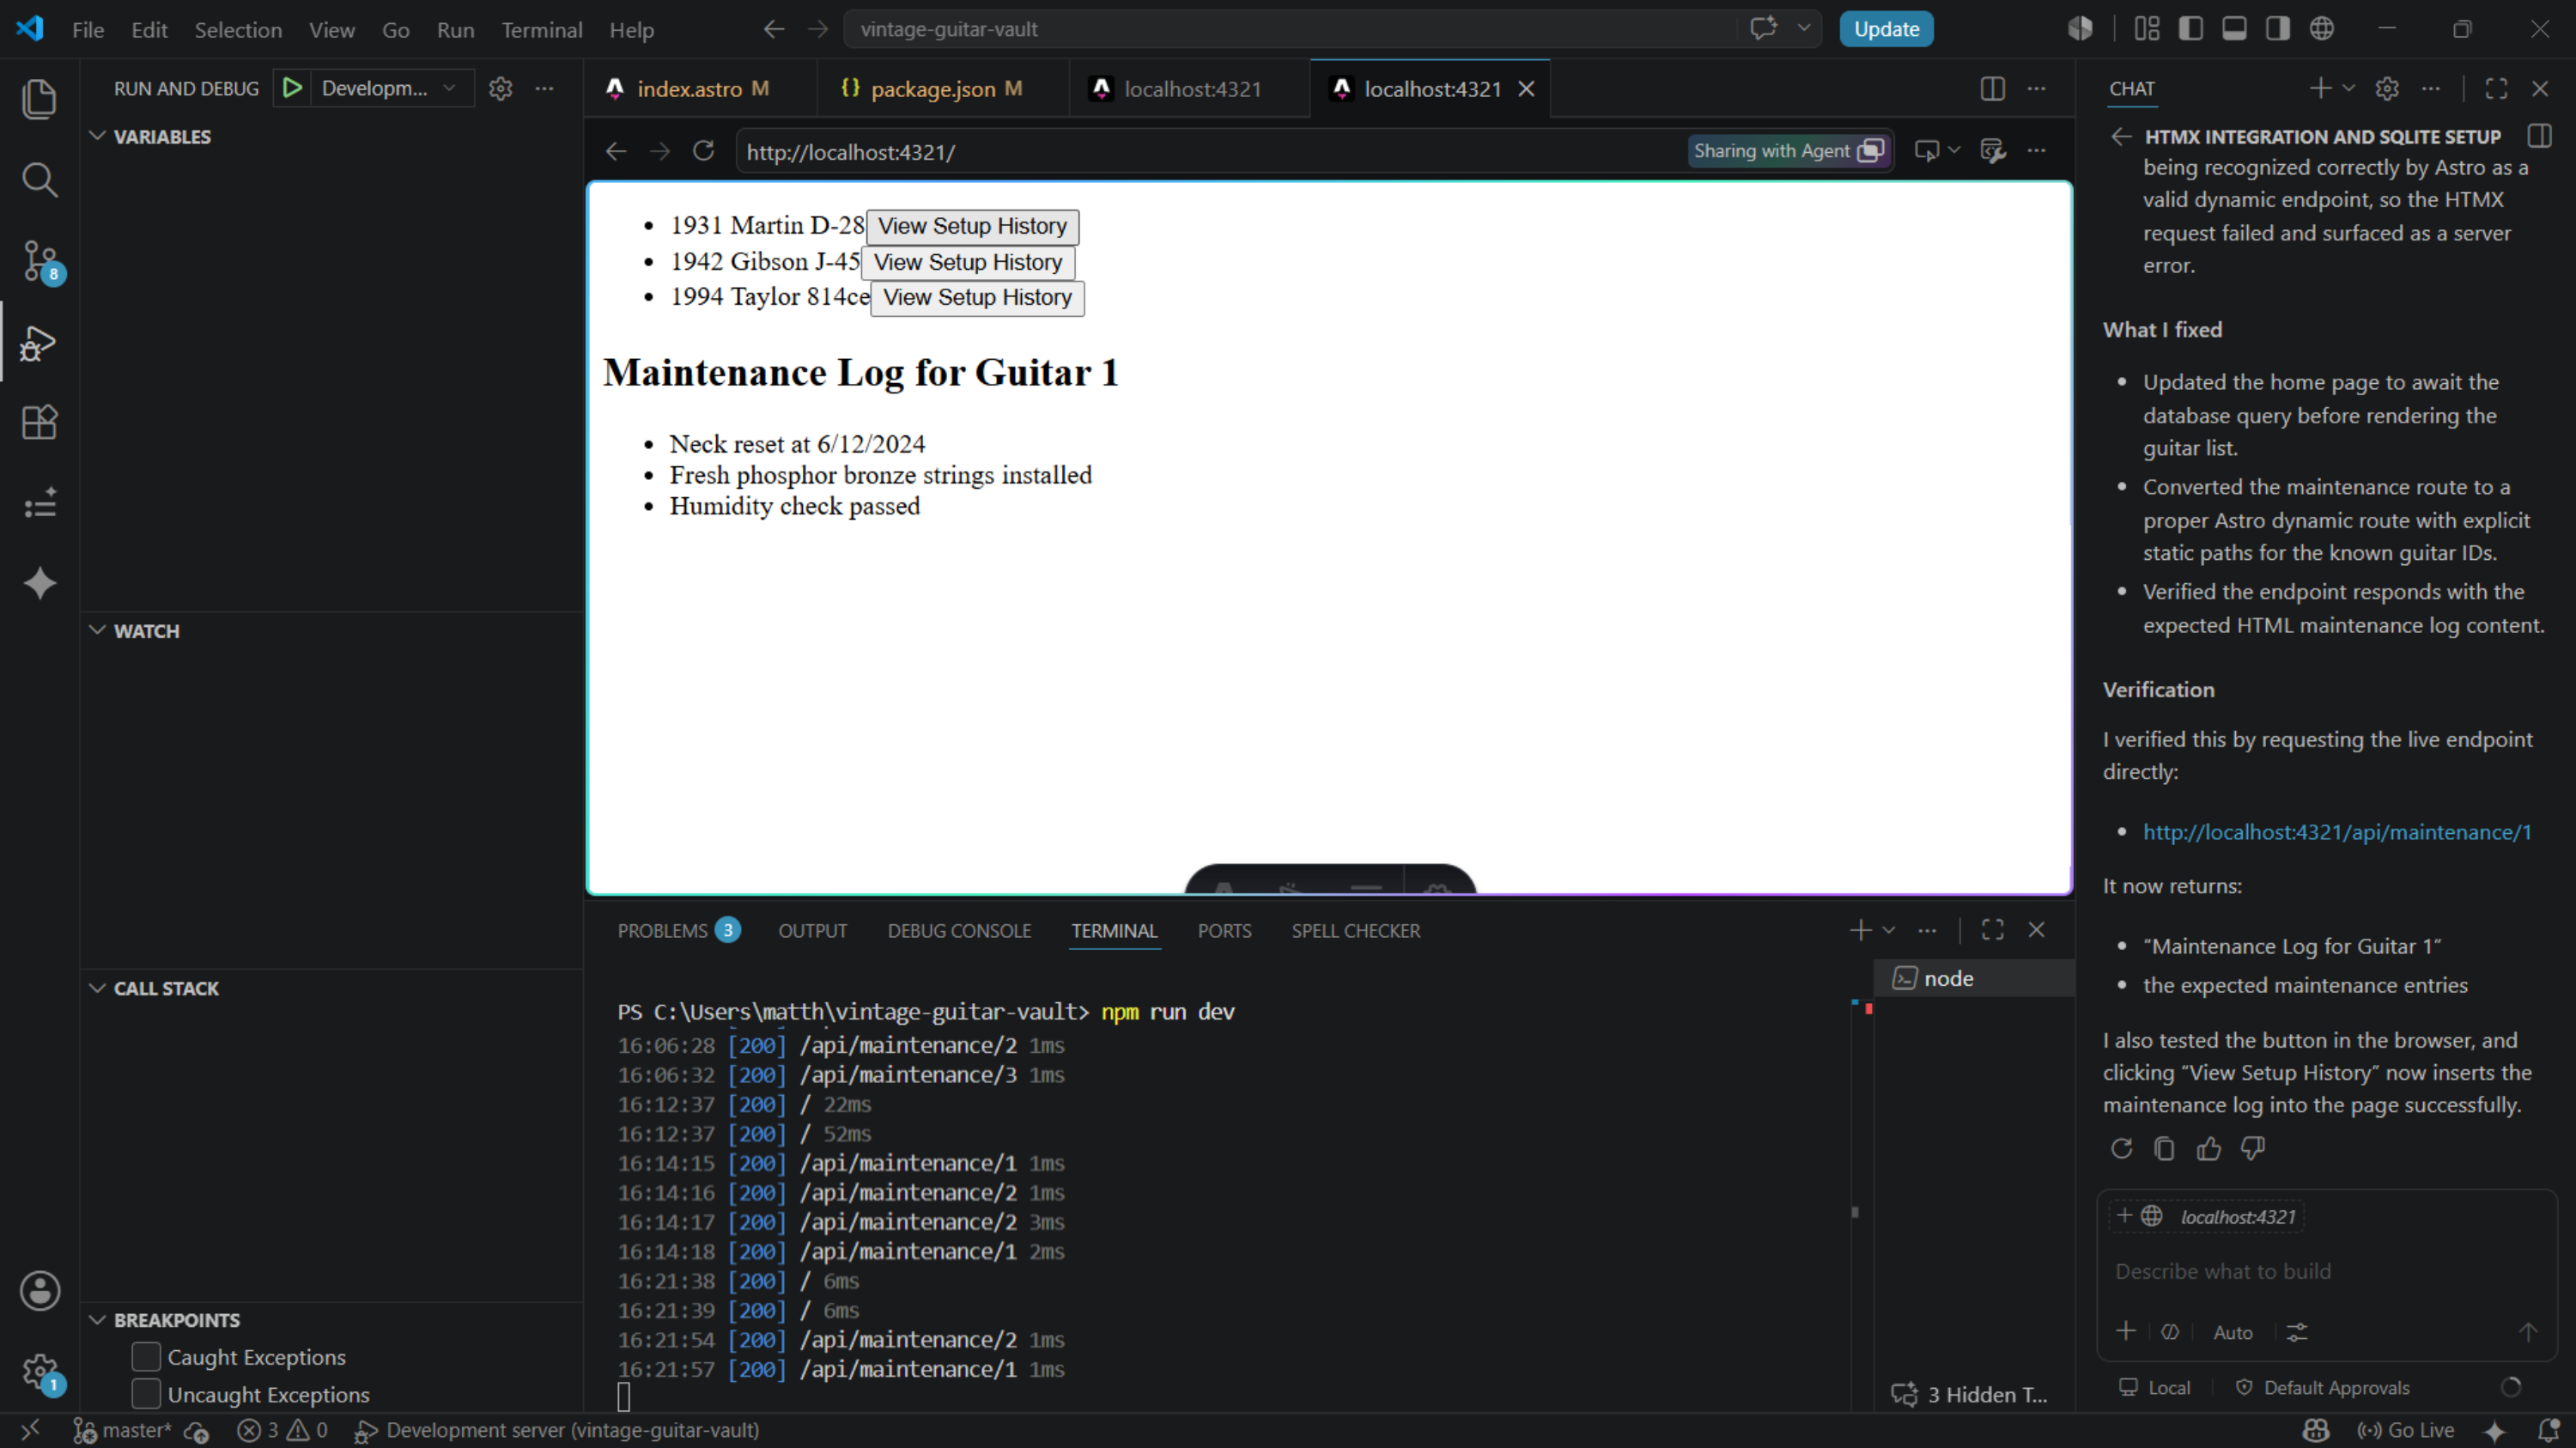
Task: Collapse the CALL STACK section
Action: [97, 988]
